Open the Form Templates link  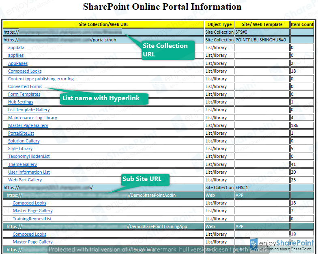click(x=24, y=94)
